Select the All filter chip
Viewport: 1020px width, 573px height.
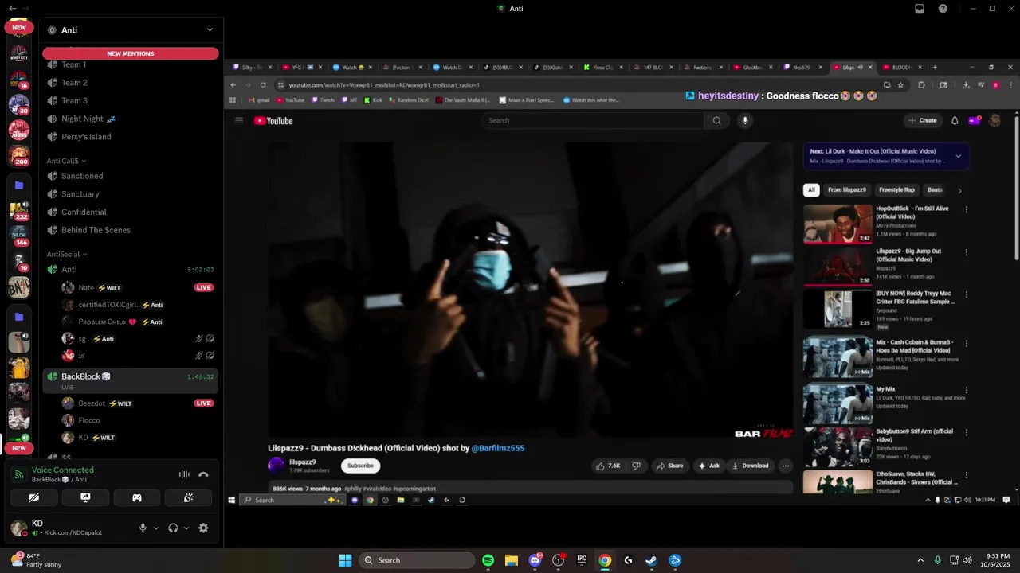point(811,190)
